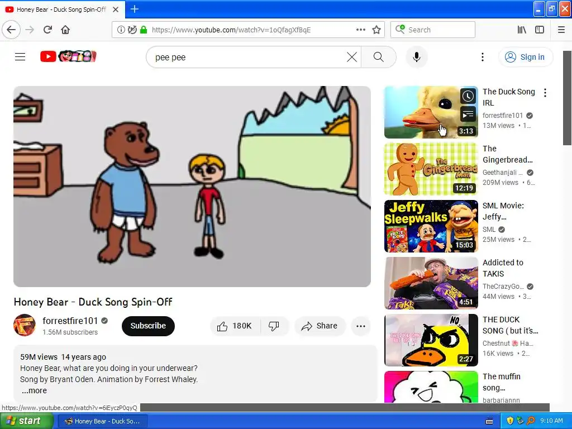Viewport: 572px width, 429px height.
Task: Expand the description with ...more
Action: click(x=34, y=390)
